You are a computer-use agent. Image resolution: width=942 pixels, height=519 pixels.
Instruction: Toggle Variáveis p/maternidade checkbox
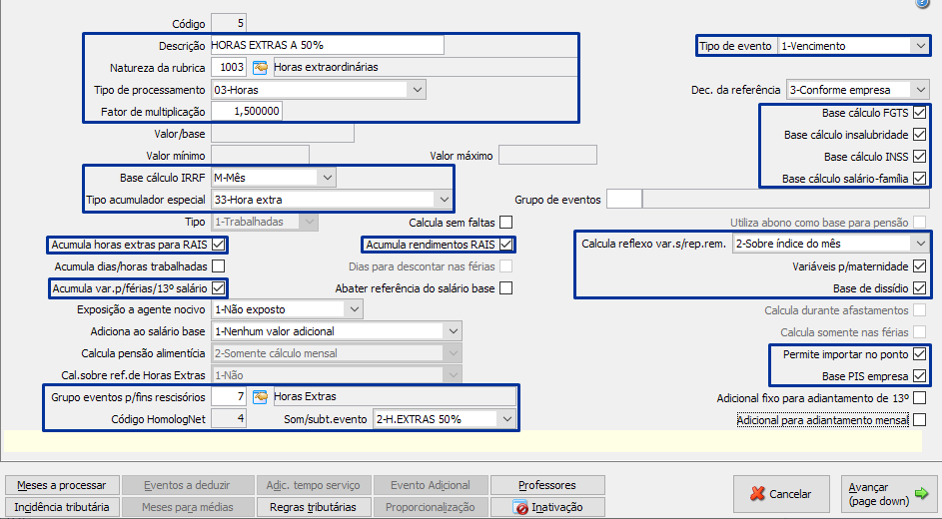point(919,265)
